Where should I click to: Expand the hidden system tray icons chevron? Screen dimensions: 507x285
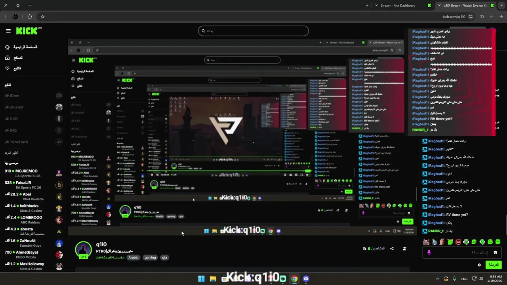pos(438,279)
